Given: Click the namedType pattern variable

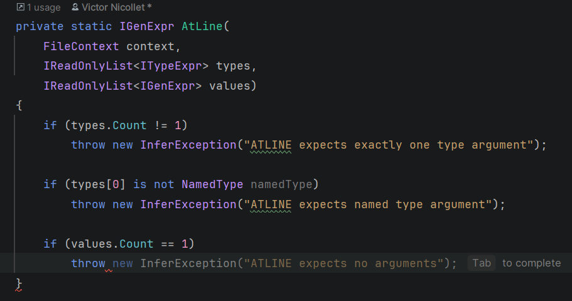Looking at the screenshot, I should point(281,184).
